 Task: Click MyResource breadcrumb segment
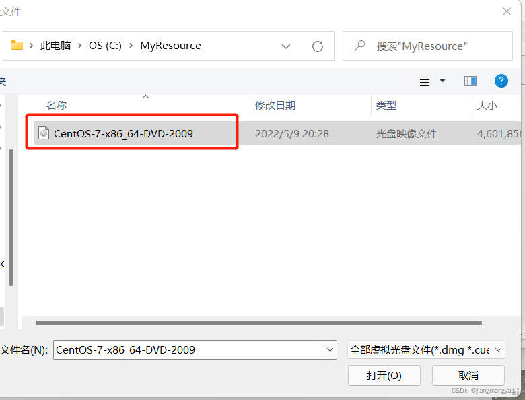point(170,46)
